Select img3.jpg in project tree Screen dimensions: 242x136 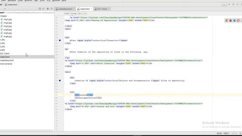point(8,26)
